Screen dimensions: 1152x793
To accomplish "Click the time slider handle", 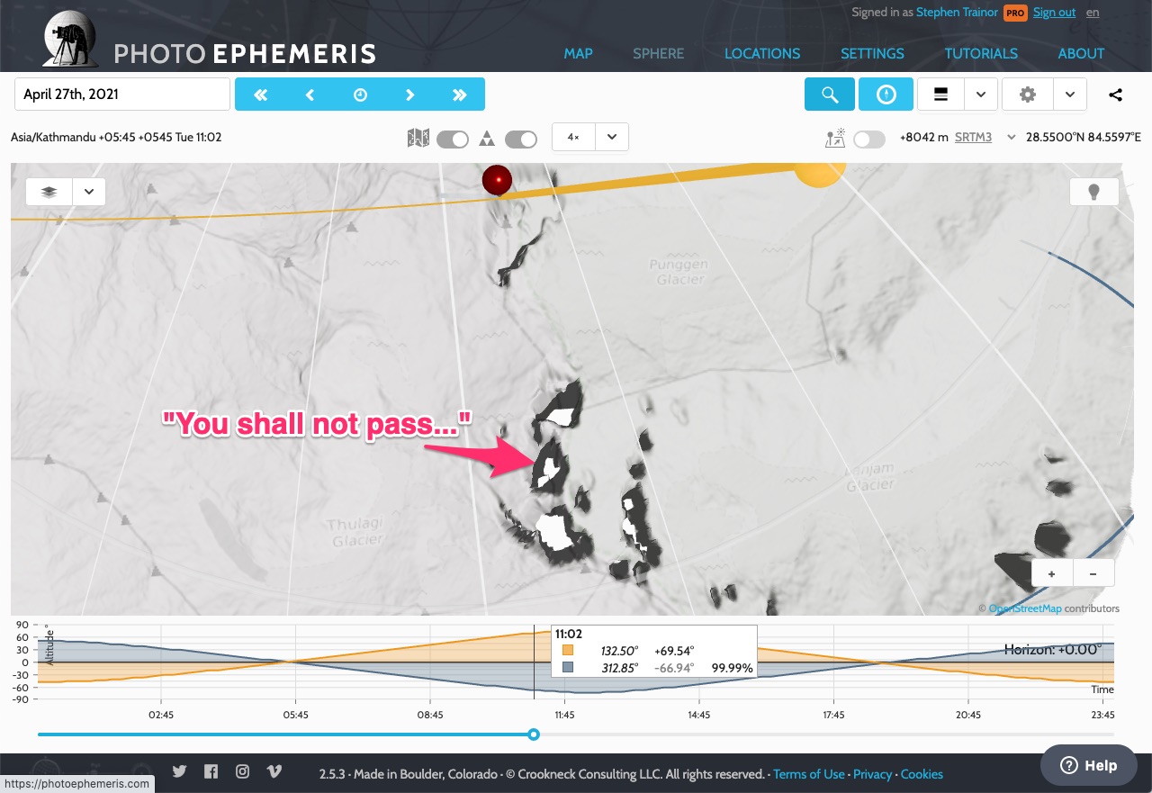I will click(534, 734).
